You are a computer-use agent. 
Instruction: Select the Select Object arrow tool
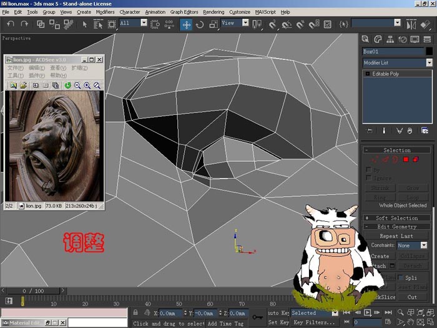point(85,24)
